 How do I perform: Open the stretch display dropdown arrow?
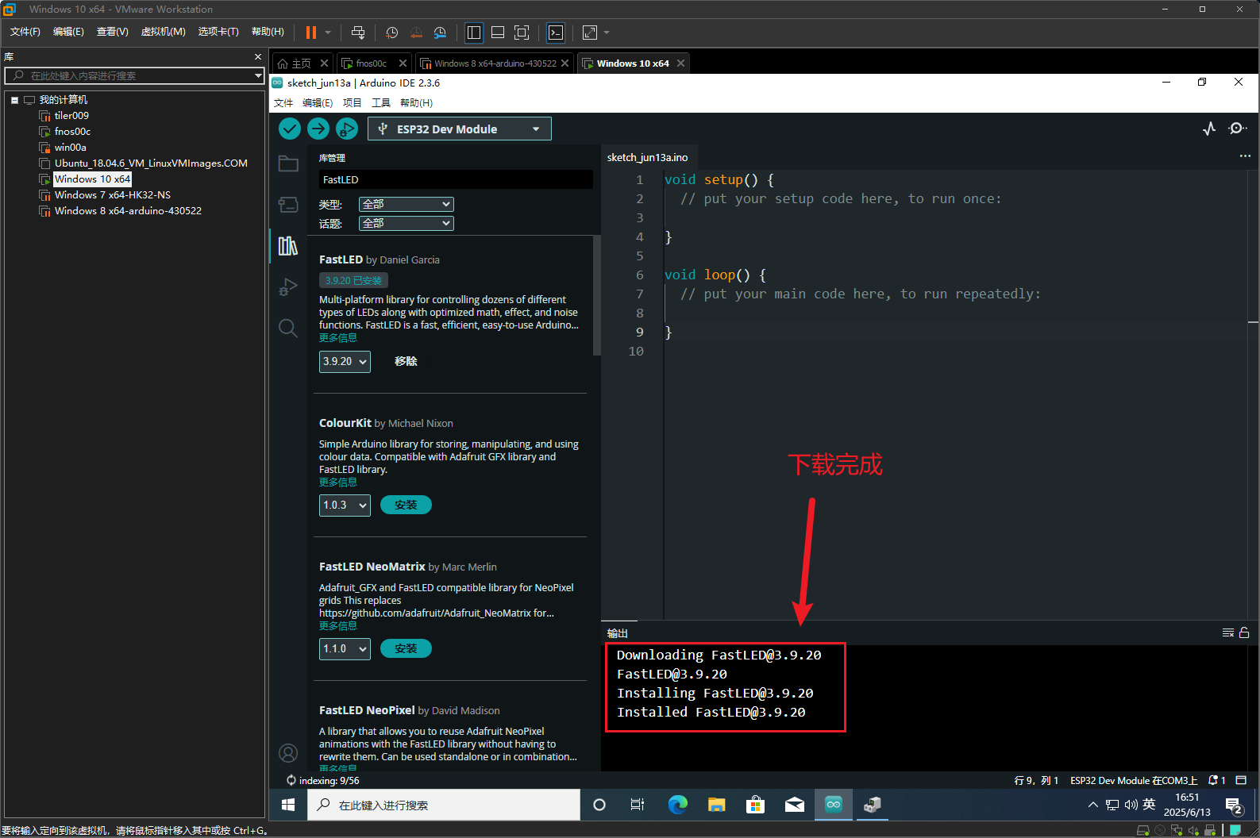point(607,33)
